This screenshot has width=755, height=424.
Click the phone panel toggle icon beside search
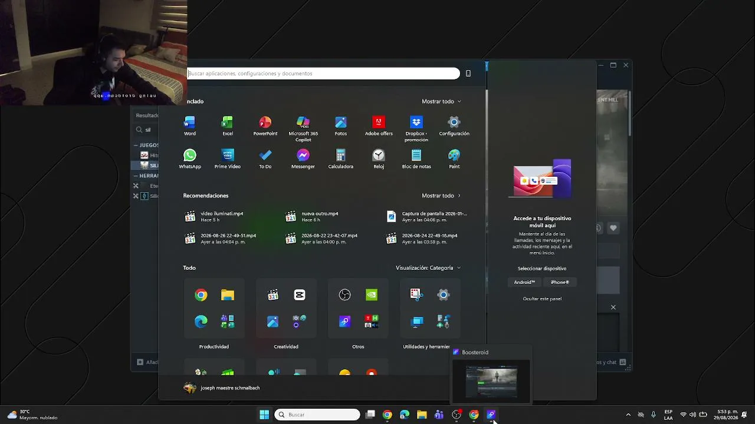pyautogui.click(x=468, y=74)
